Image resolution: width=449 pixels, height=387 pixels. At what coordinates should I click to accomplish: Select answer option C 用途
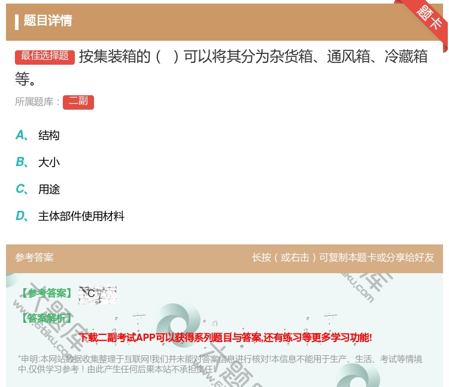38,189
